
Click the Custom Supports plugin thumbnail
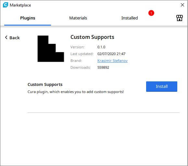(x=51, y=49)
